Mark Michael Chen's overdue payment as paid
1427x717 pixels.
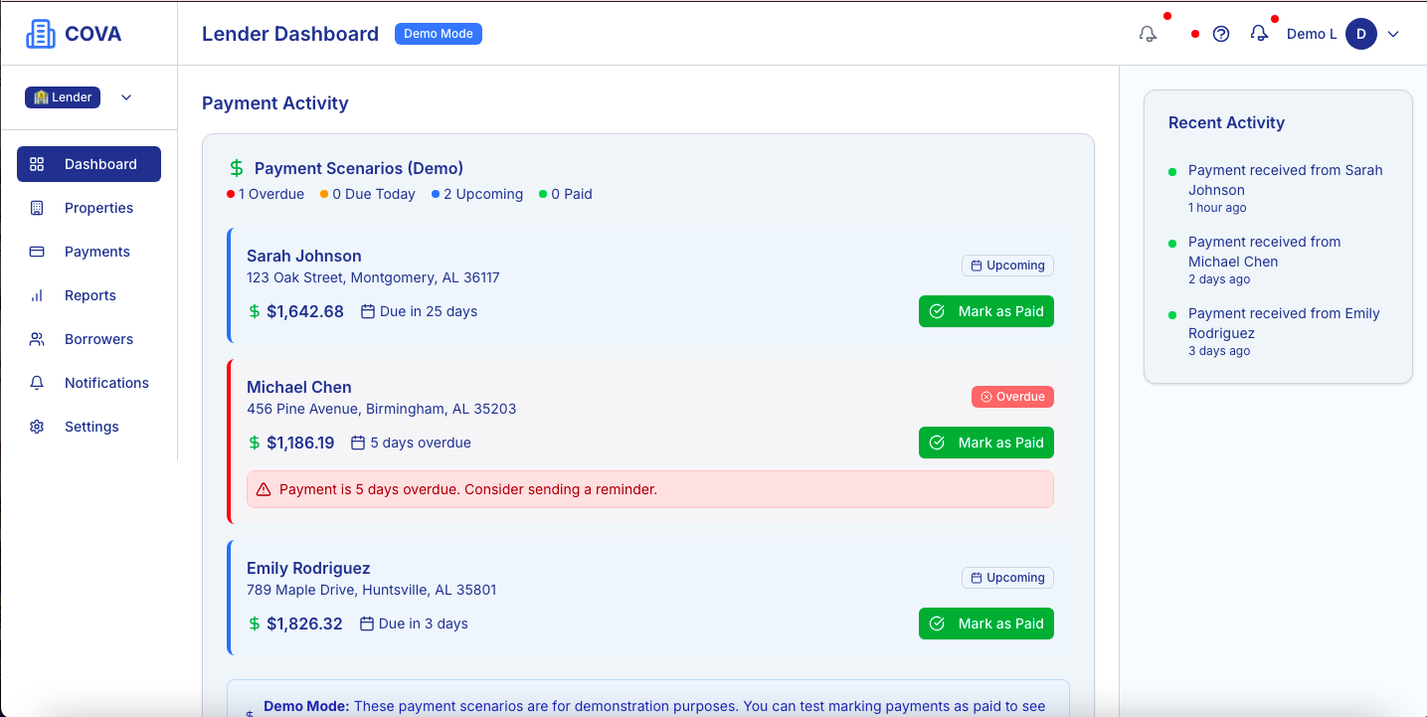click(x=985, y=442)
